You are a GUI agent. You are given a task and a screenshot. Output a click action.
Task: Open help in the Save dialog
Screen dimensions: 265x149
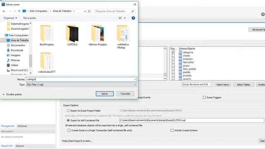[x=133, y=18]
